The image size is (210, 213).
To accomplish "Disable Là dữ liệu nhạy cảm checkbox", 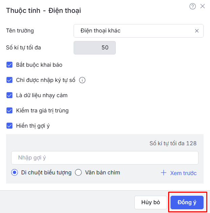I will click(9, 95).
